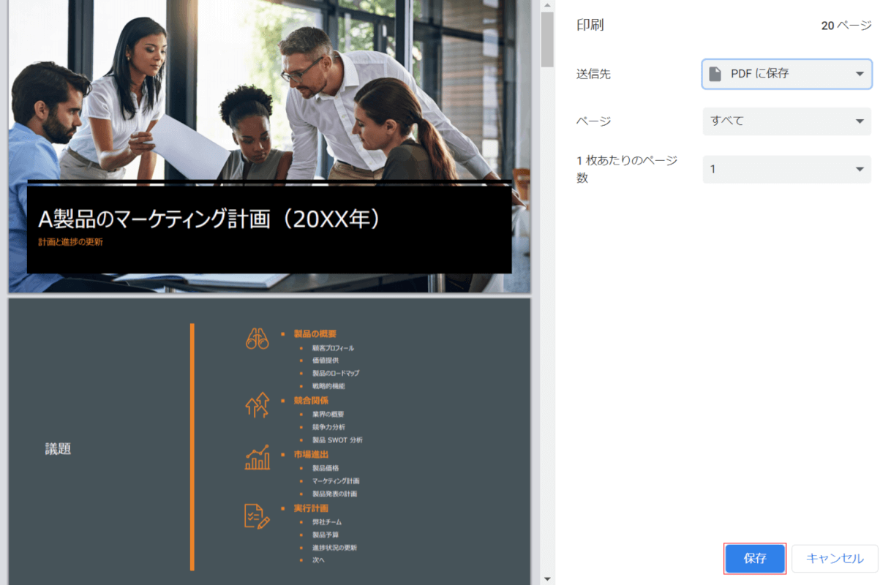
Task: Open the 1 枚あたりのページ数 dropdown
Action: coord(786,170)
